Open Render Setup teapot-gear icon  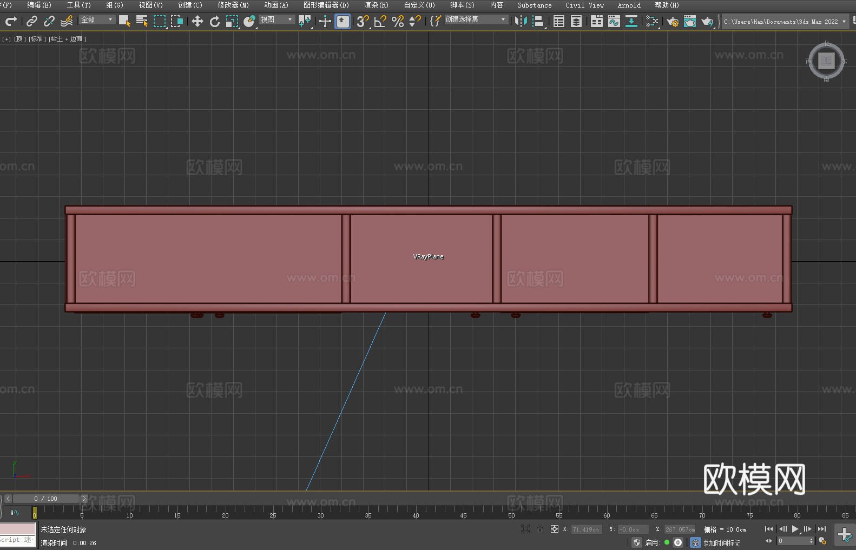point(673,21)
